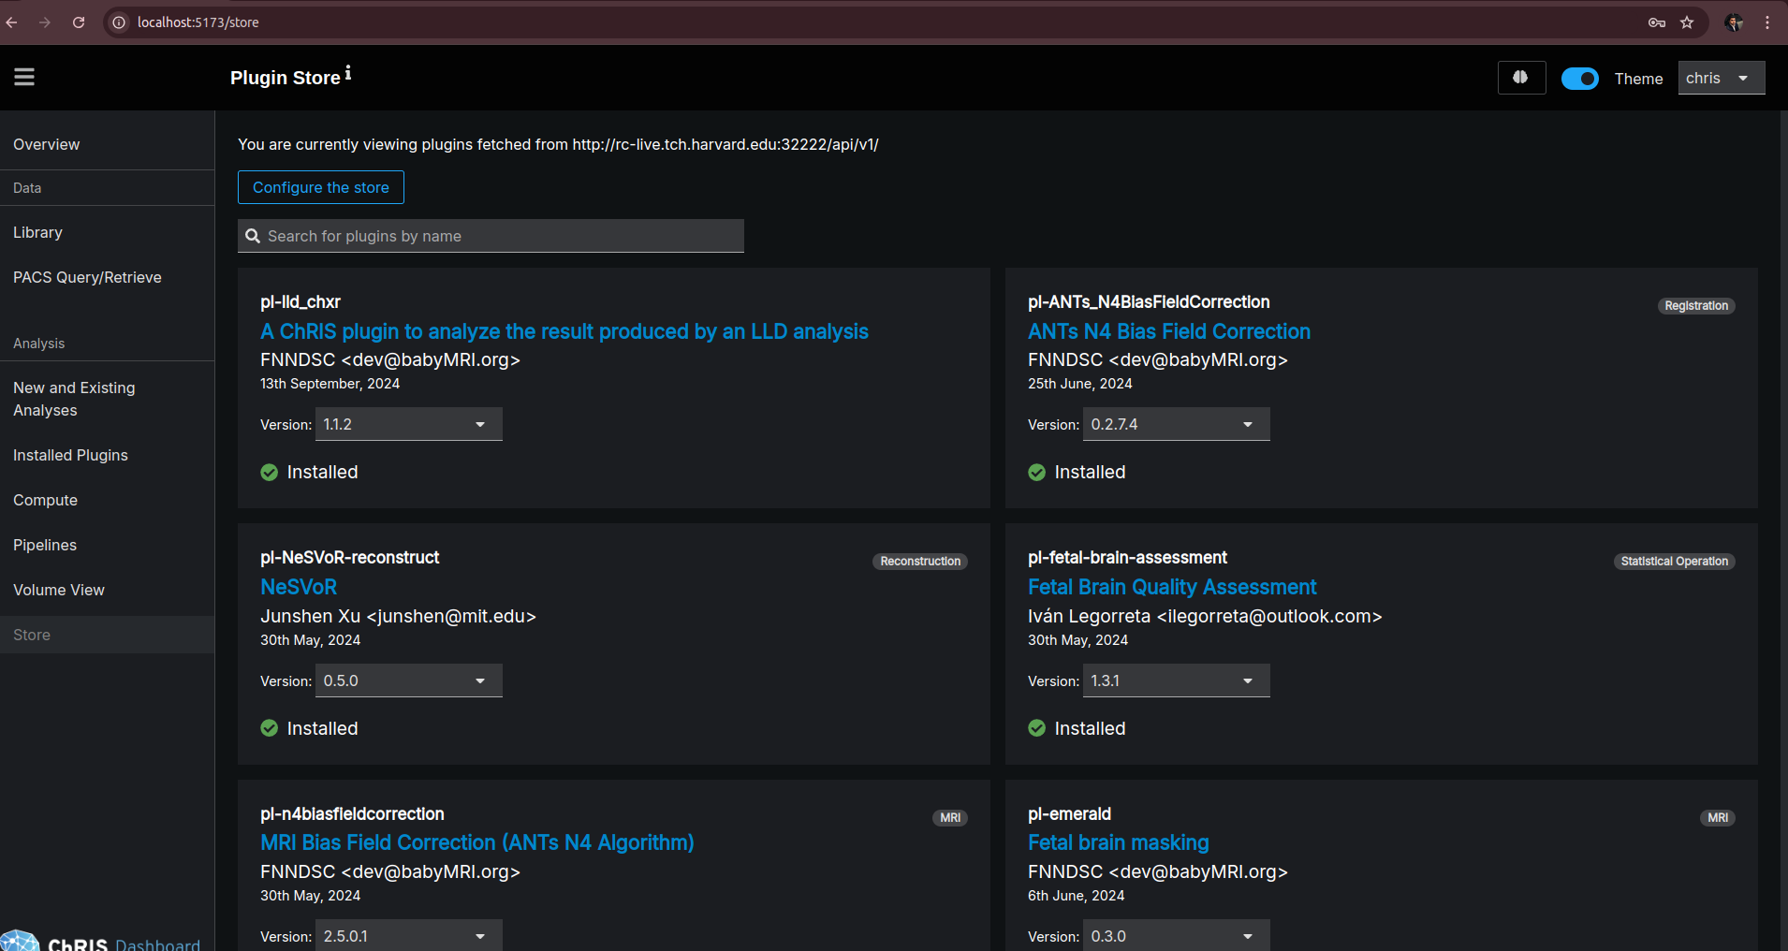Click the date 13th September, 2024

[330, 384]
